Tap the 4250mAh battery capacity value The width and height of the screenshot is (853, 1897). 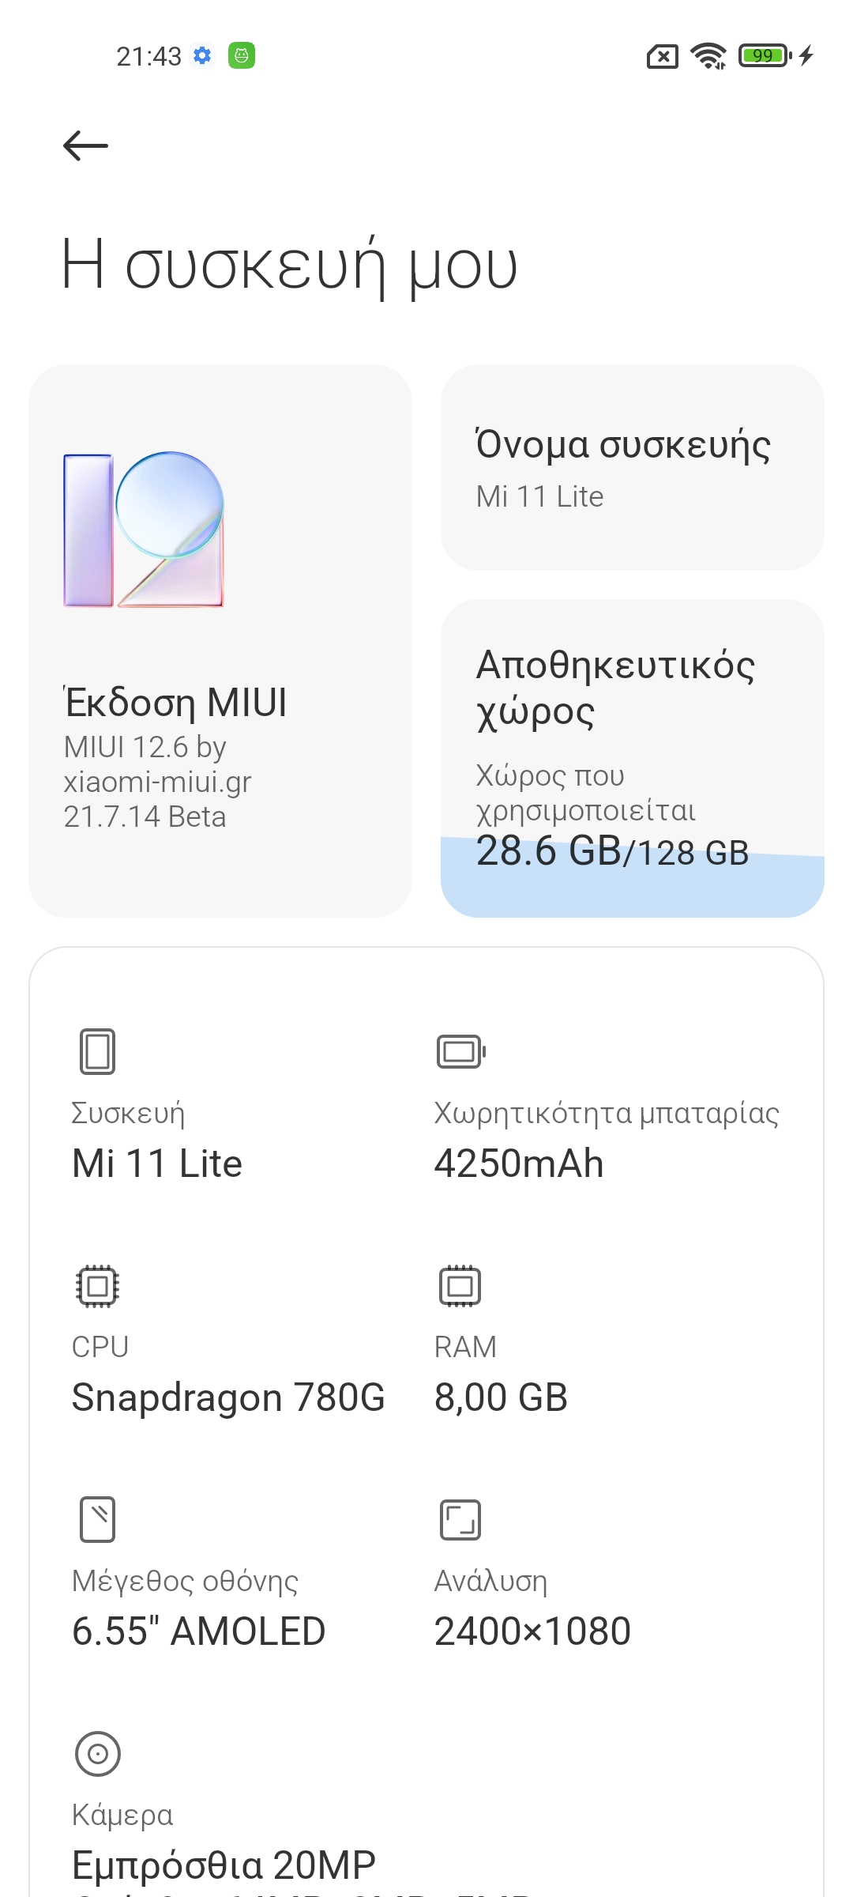click(x=519, y=1164)
